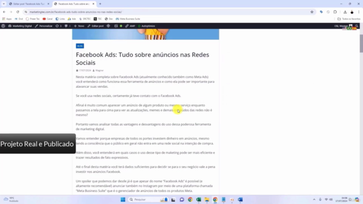Image resolution: width=363 pixels, height=204 pixels.
Task: Click the green status dot indicator
Action: coord(121,26)
